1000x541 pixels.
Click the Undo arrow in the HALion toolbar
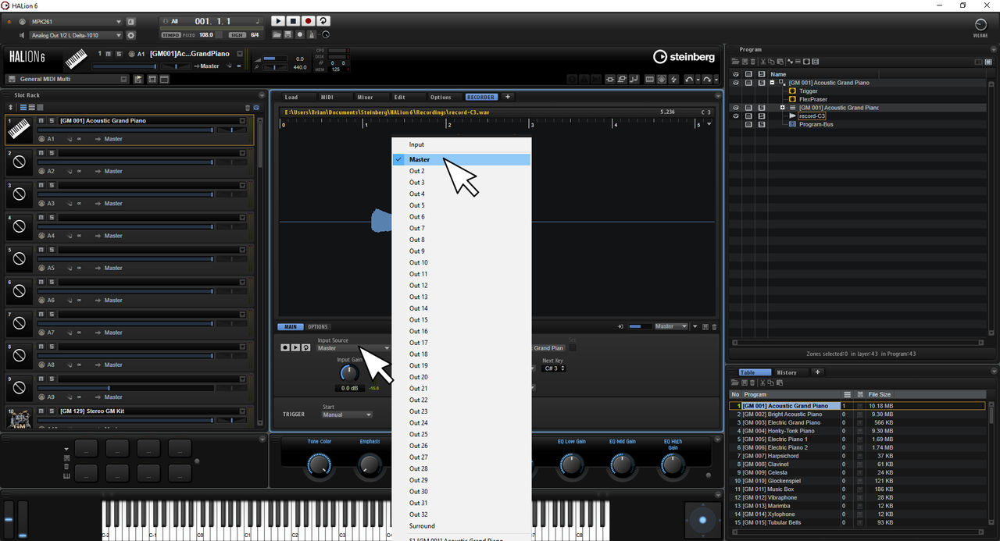coord(691,79)
